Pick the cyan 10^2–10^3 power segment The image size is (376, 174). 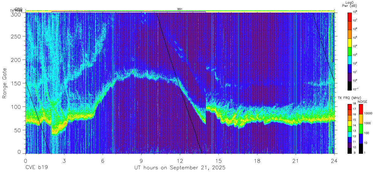point(350,60)
